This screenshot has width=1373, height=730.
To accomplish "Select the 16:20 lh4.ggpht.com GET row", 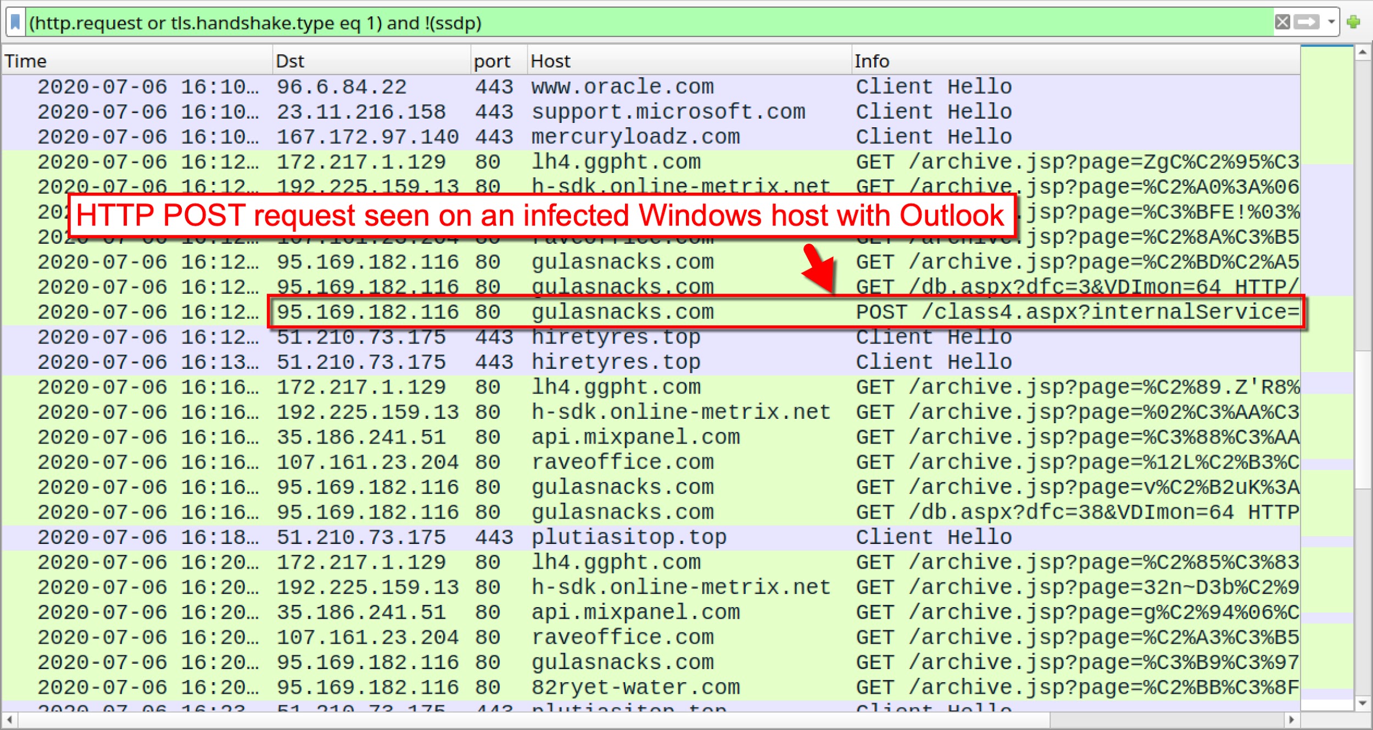I will (651, 563).
